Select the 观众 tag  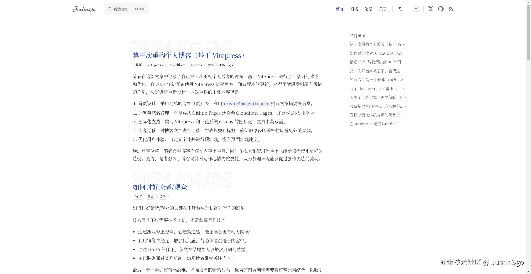tap(150, 196)
